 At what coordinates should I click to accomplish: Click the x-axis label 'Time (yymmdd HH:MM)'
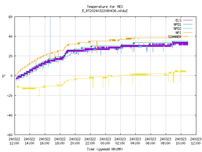tap(105, 149)
